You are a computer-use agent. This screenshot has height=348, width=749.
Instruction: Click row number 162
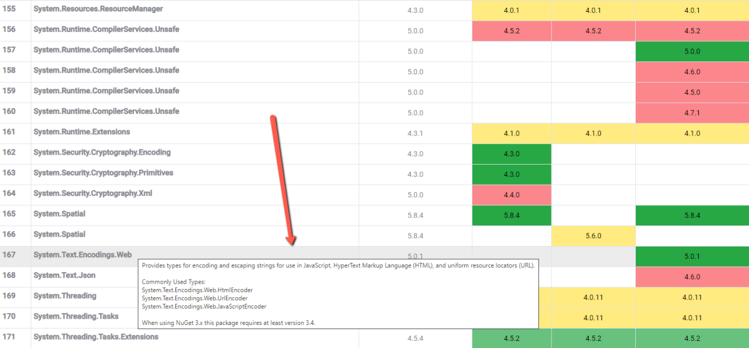point(9,153)
